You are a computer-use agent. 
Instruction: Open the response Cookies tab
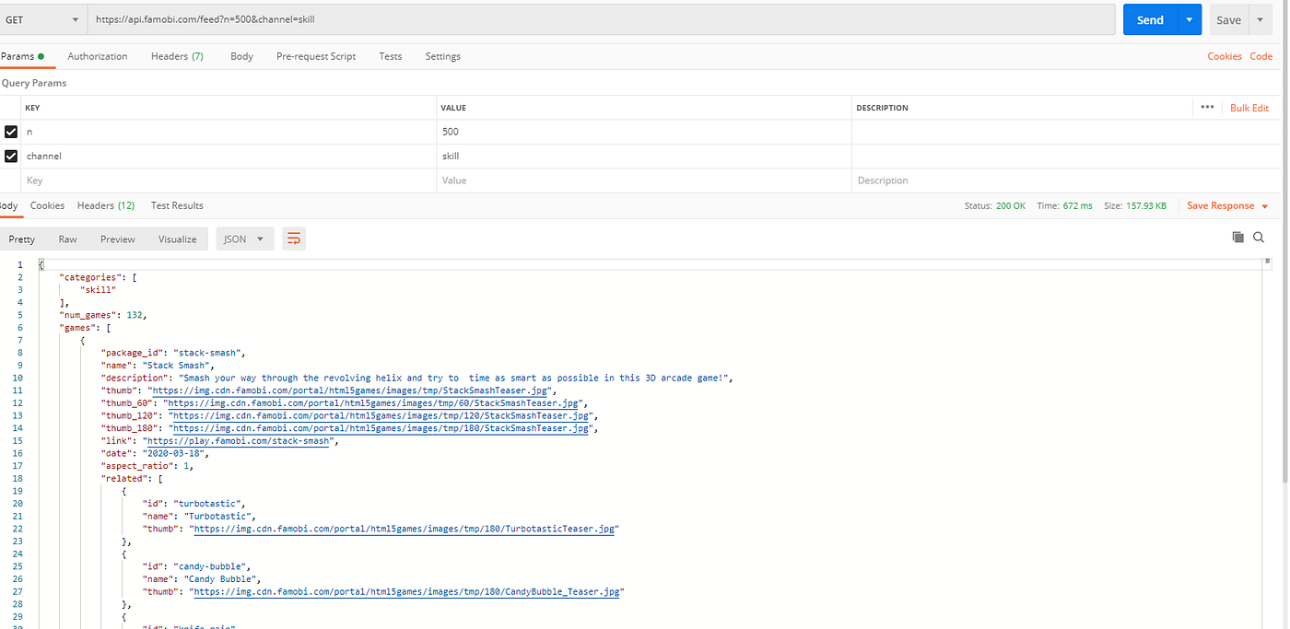tap(47, 205)
